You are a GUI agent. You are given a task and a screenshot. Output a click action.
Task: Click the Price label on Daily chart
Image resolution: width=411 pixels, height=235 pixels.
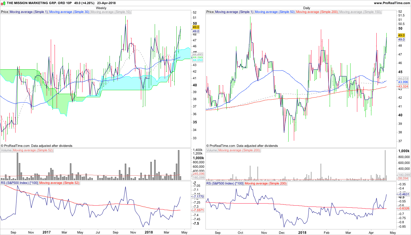[210, 12]
